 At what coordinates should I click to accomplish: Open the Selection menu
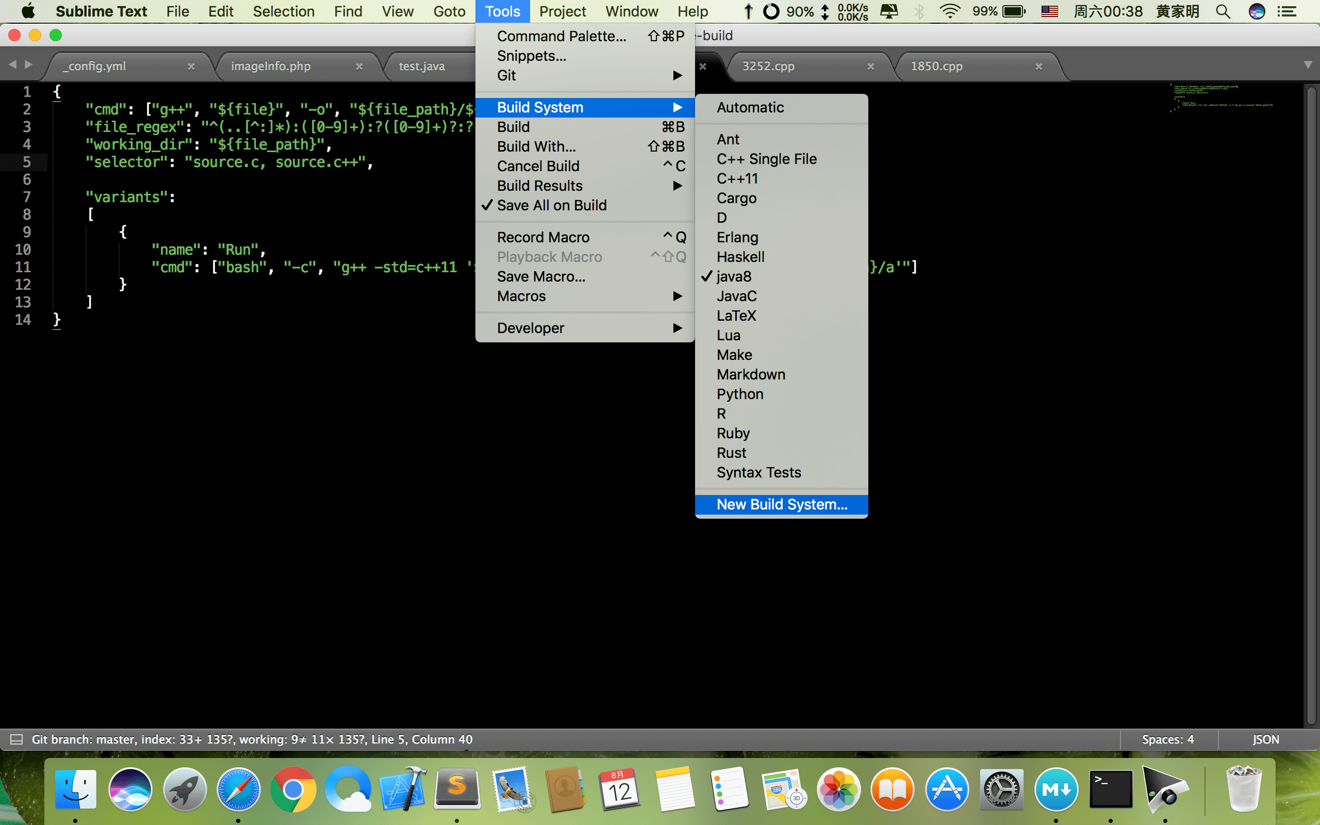click(x=284, y=11)
